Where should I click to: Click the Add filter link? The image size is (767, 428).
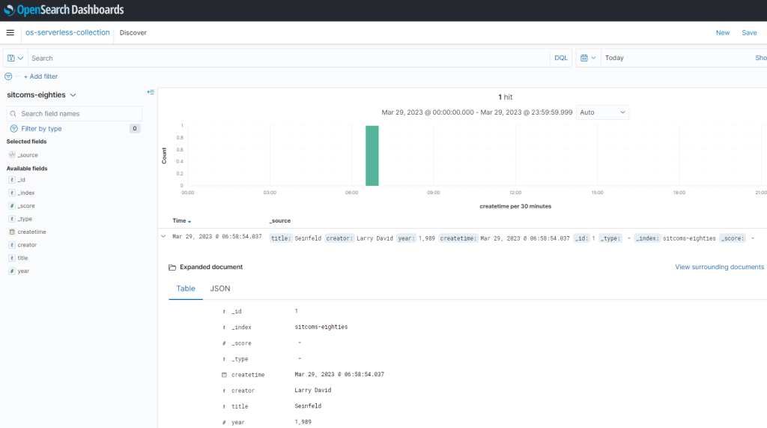coord(40,76)
